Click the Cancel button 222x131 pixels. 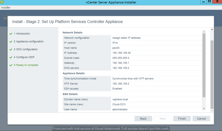(201, 119)
